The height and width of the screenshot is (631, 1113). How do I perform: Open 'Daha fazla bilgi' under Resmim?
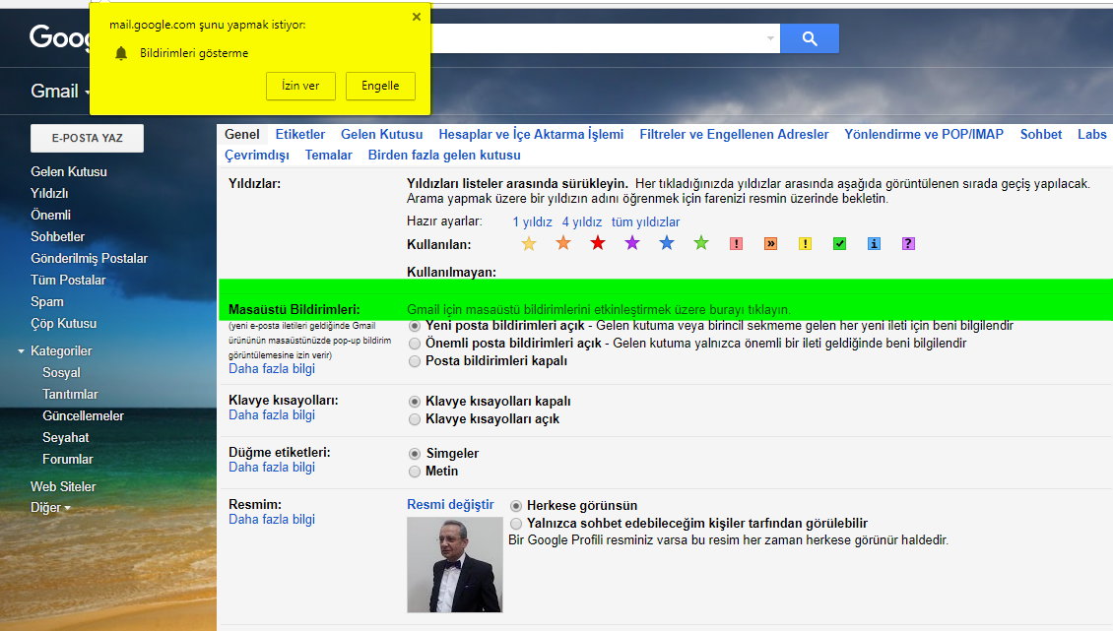click(272, 519)
